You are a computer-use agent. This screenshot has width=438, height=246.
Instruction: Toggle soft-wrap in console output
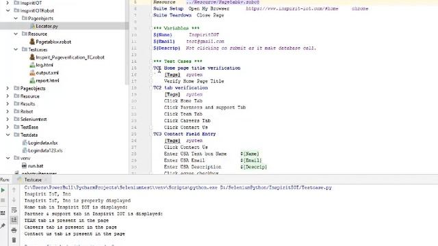pos(14,210)
